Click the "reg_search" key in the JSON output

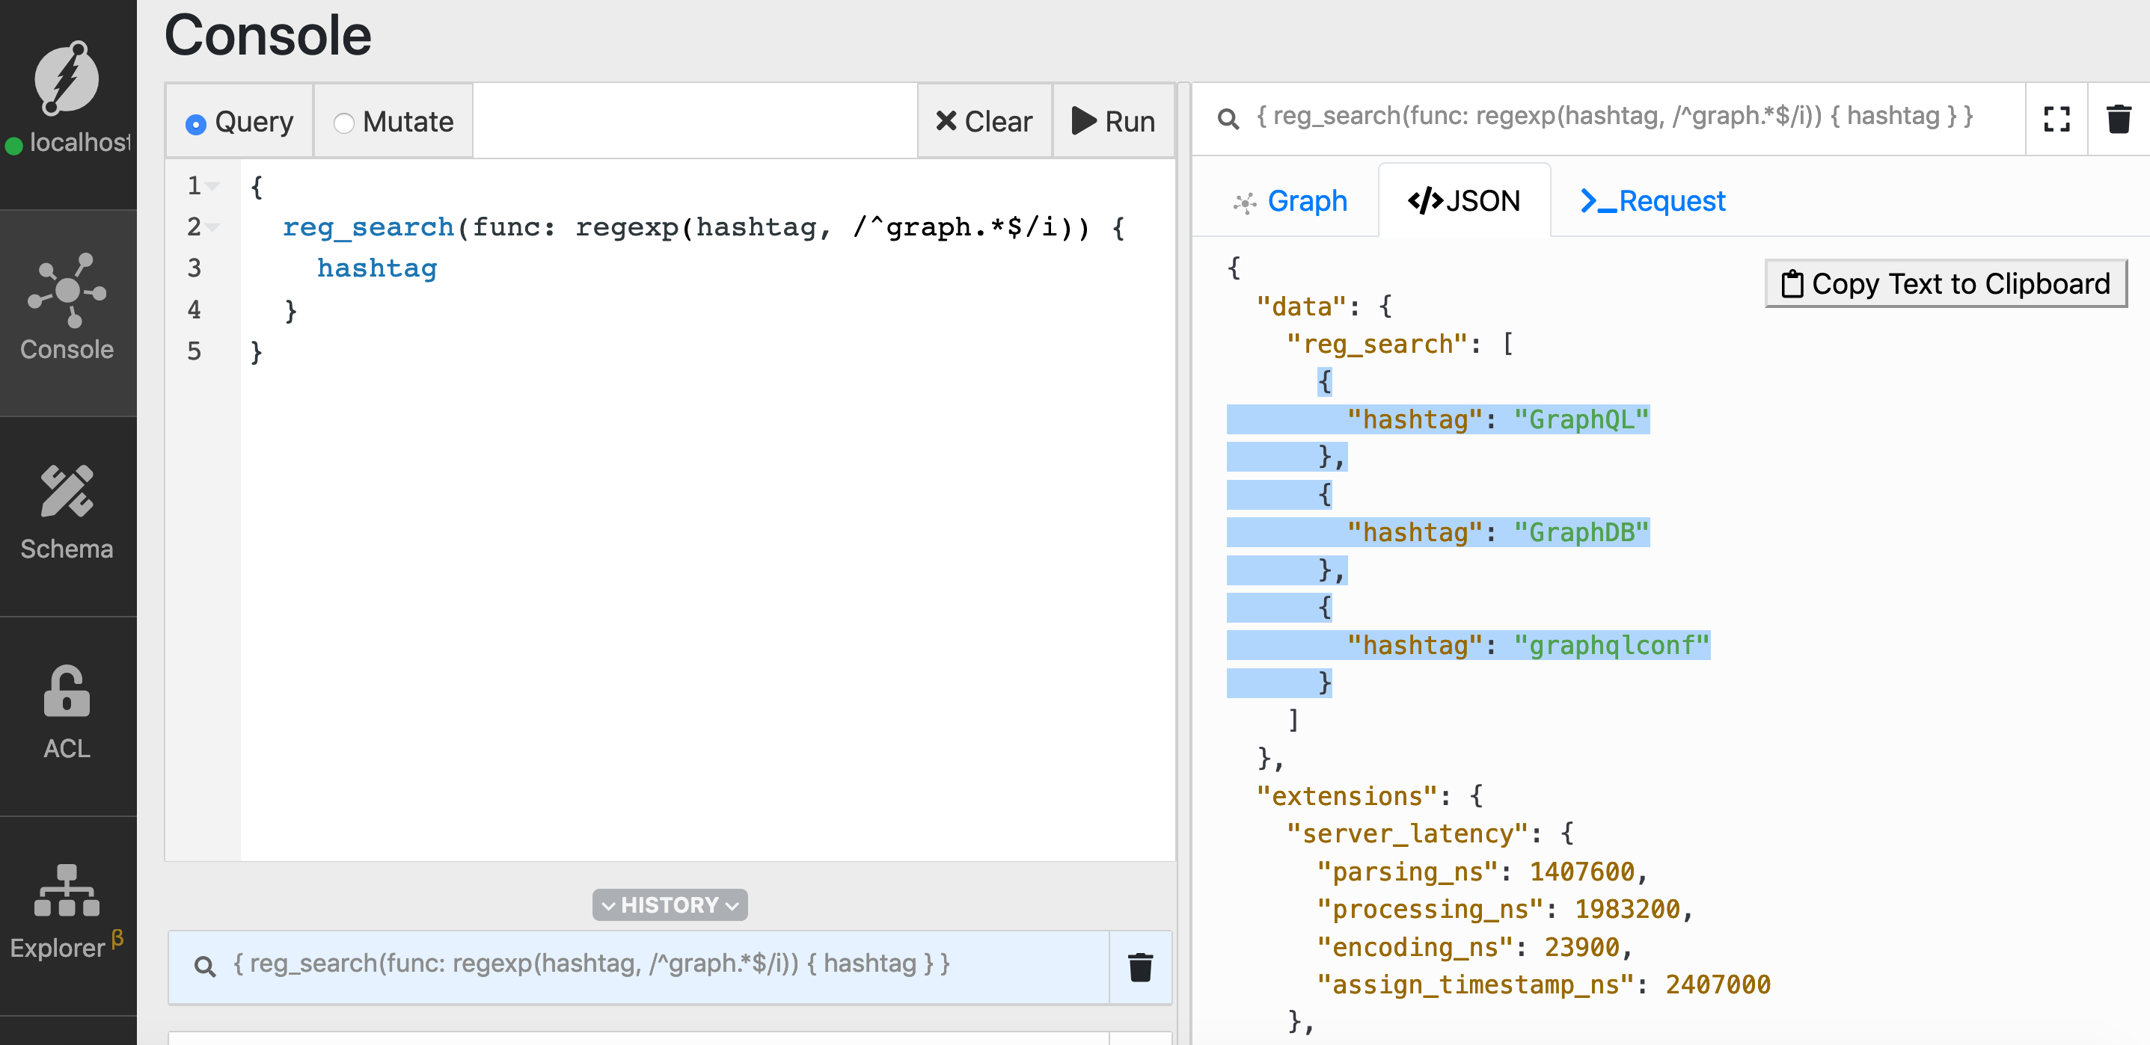pyautogui.click(x=1376, y=344)
